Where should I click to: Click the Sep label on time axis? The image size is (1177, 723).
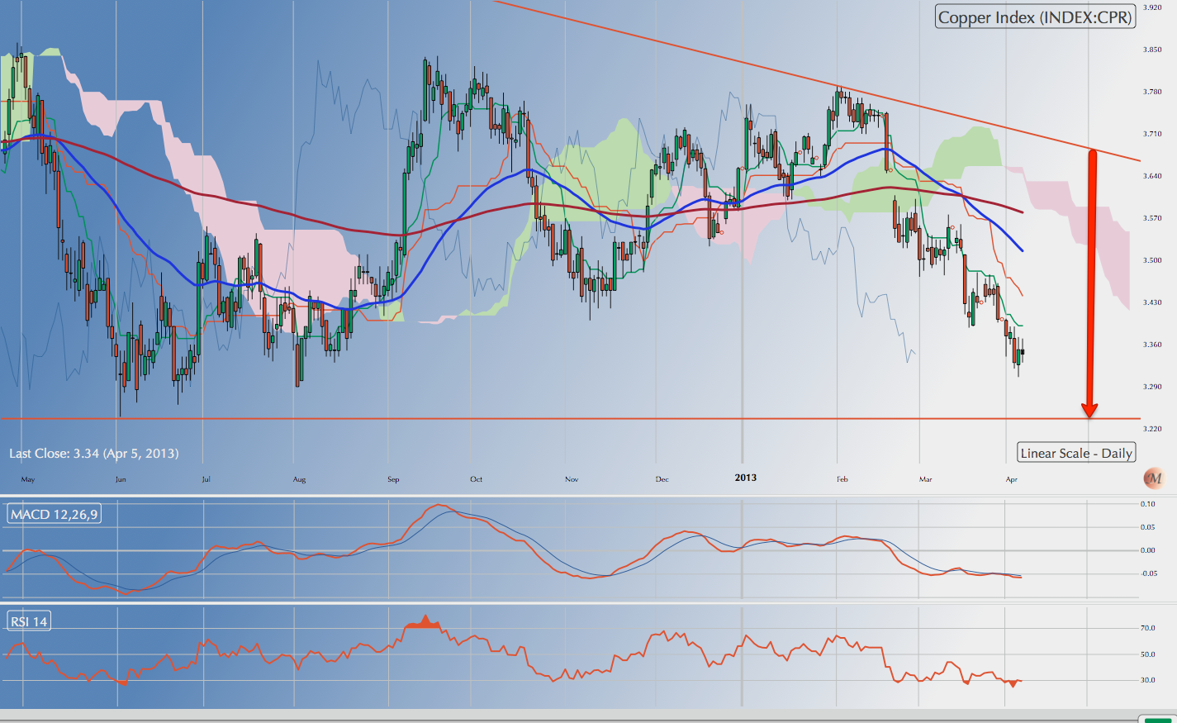click(393, 479)
